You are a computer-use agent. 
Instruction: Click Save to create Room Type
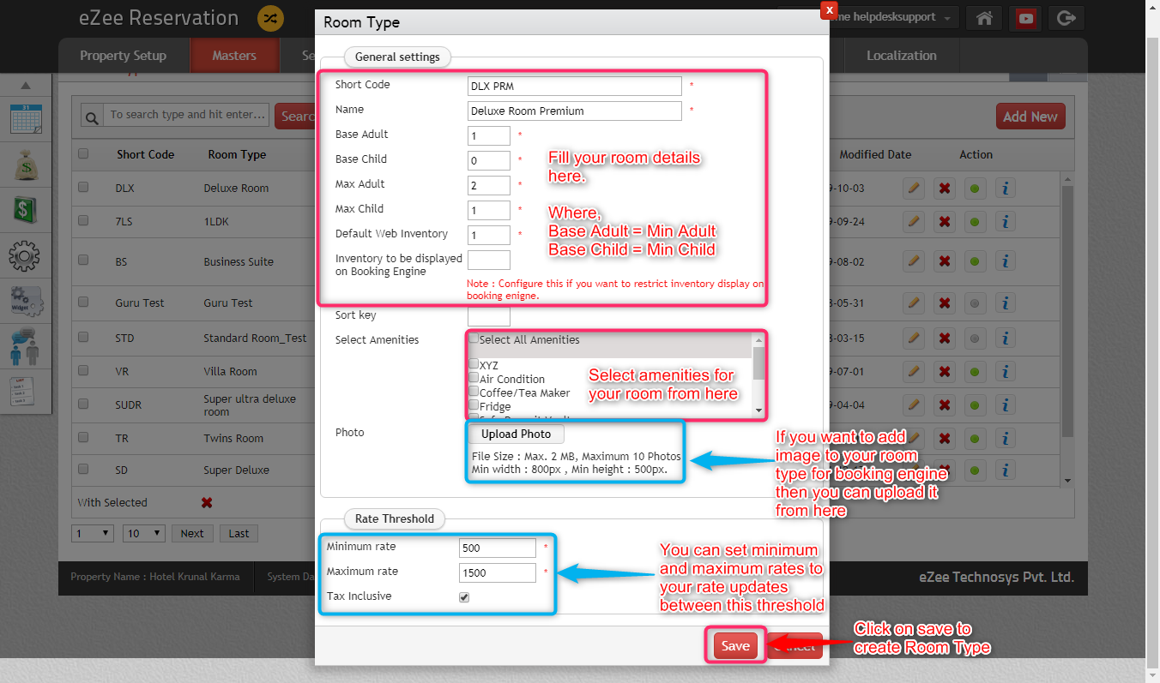(735, 646)
